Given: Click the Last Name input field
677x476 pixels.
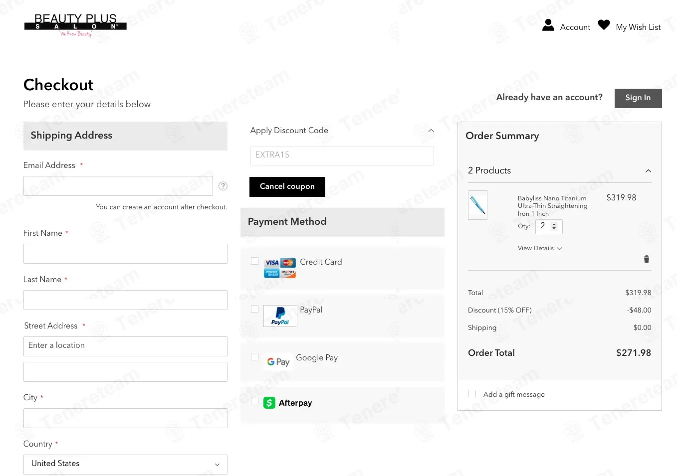Looking at the screenshot, I should [x=125, y=300].
